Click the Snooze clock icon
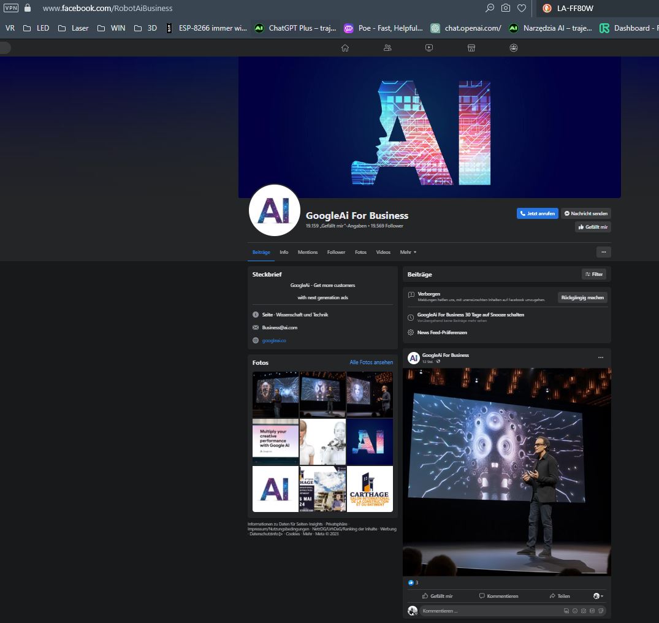 coord(411,318)
